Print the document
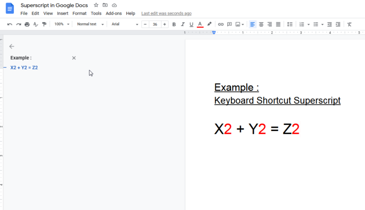Image resolution: width=365 pixels, height=210 pixels. point(27,24)
